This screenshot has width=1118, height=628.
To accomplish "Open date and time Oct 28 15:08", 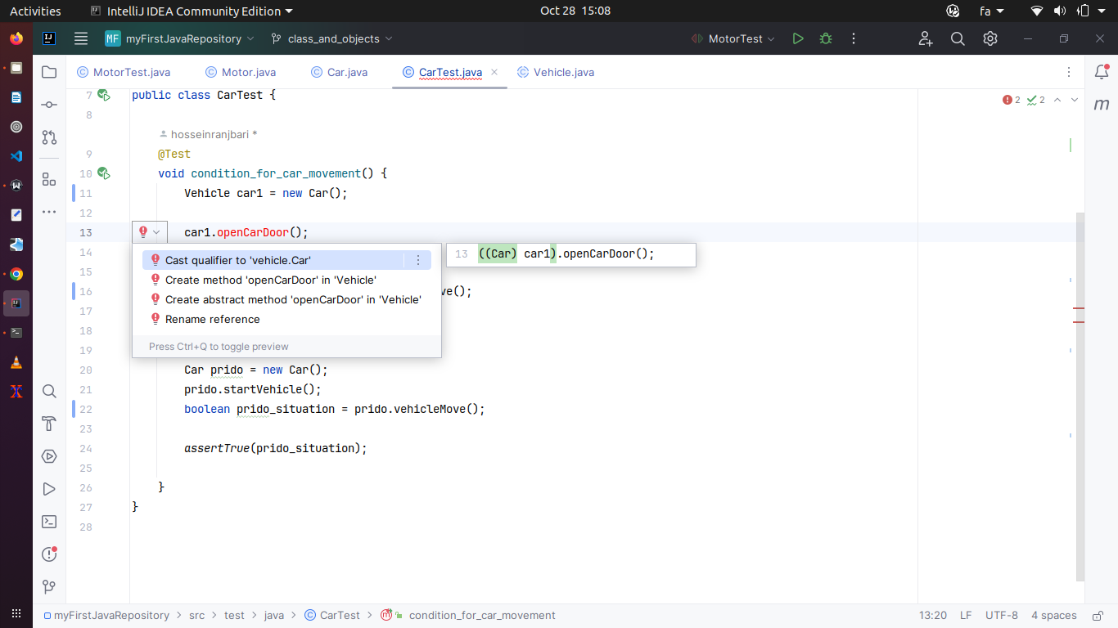I will point(575,11).
